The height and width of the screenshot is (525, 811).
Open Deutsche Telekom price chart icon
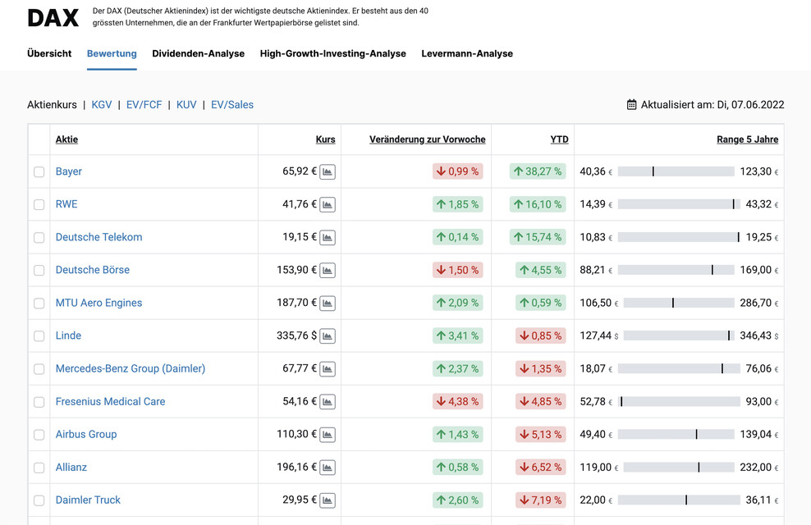pos(328,238)
